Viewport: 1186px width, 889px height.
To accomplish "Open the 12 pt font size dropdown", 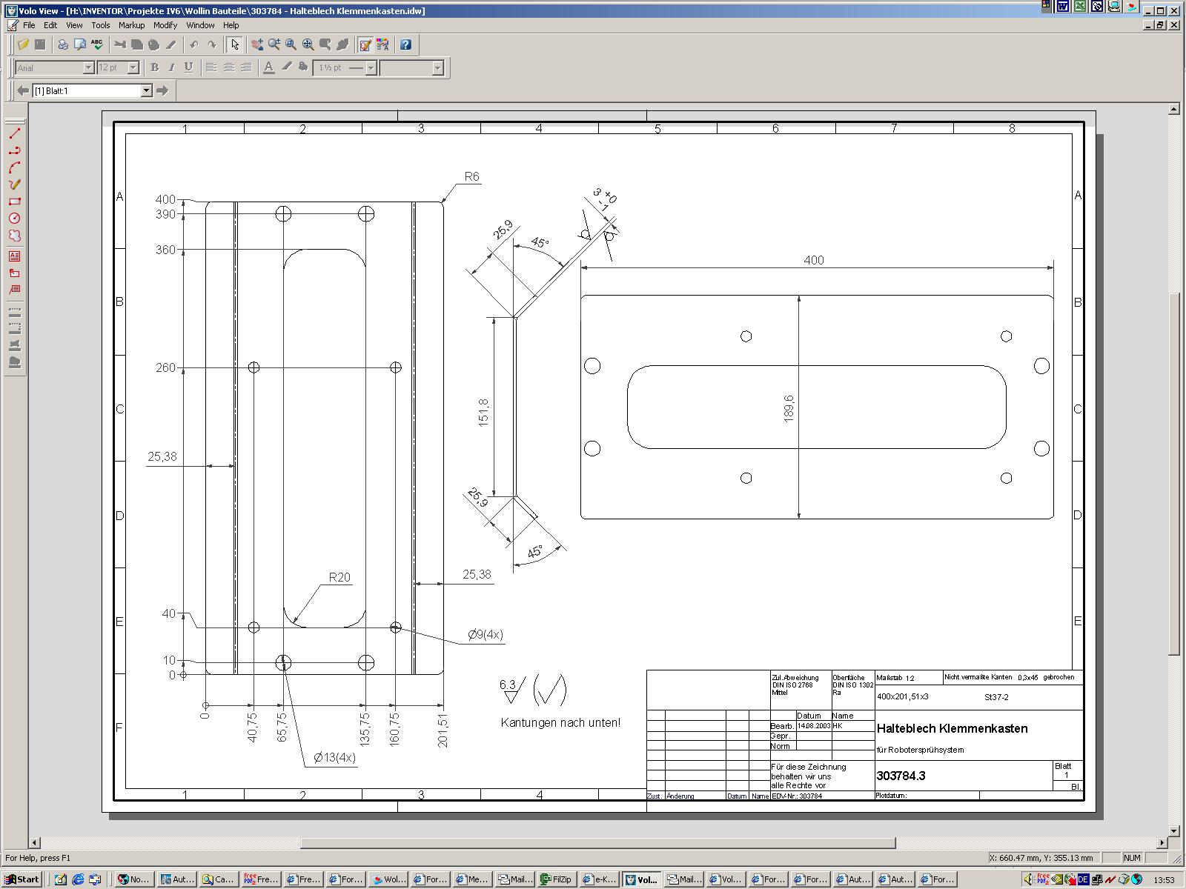I will click(133, 67).
